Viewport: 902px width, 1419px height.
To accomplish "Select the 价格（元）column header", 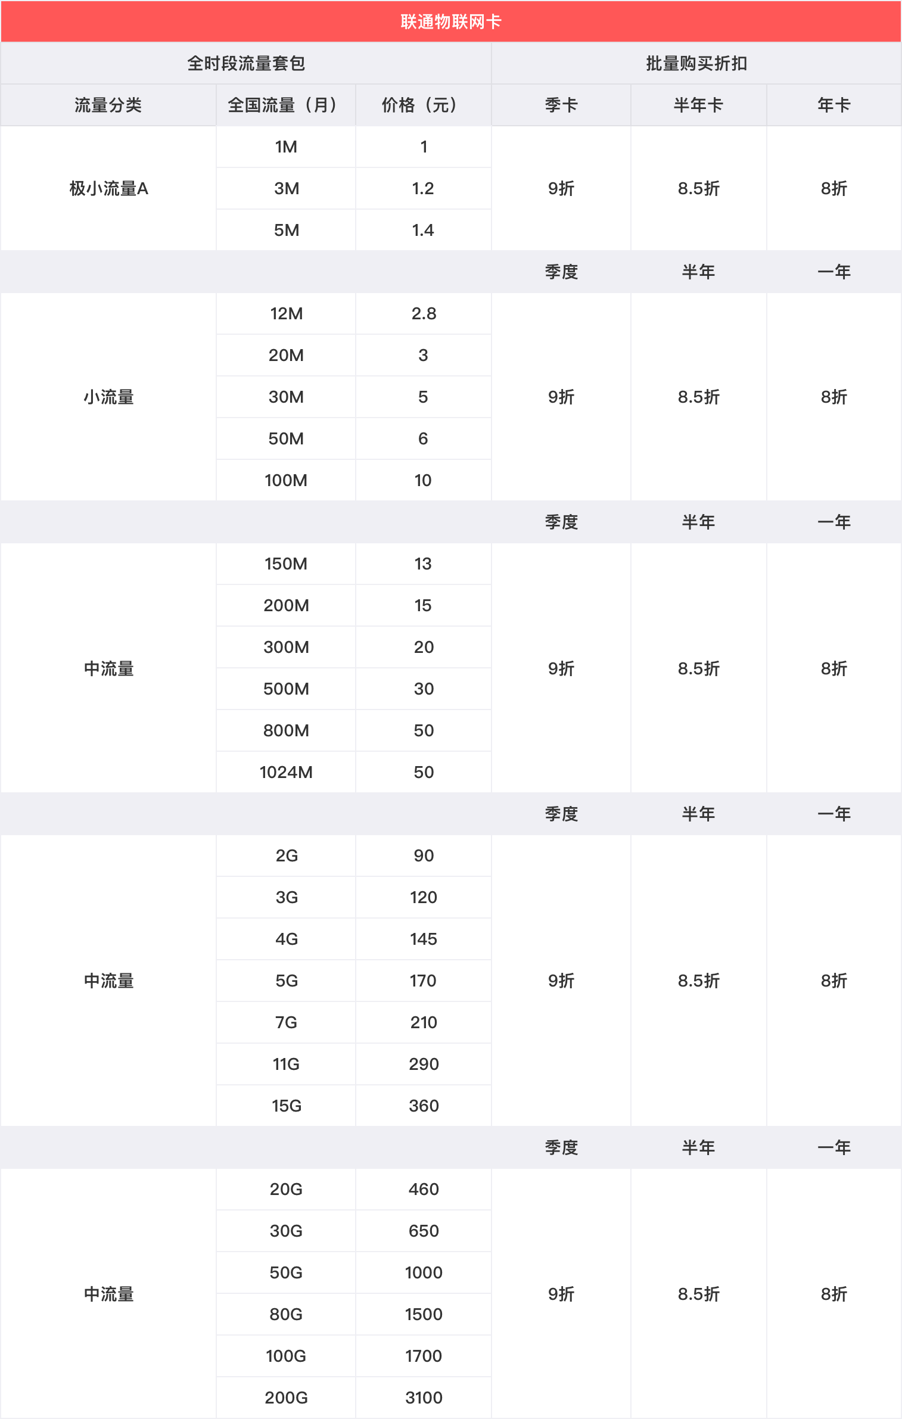I will coord(423,105).
